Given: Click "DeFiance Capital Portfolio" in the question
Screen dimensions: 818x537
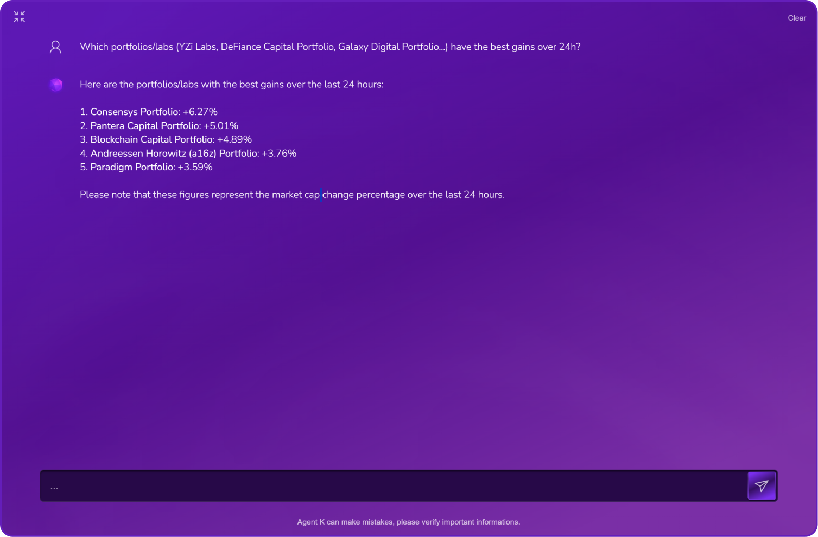Looking at the screenshot, I should (x=277, y=47).
